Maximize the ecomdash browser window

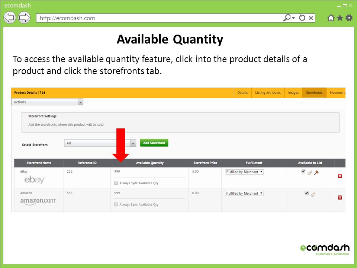coord(345,6)
